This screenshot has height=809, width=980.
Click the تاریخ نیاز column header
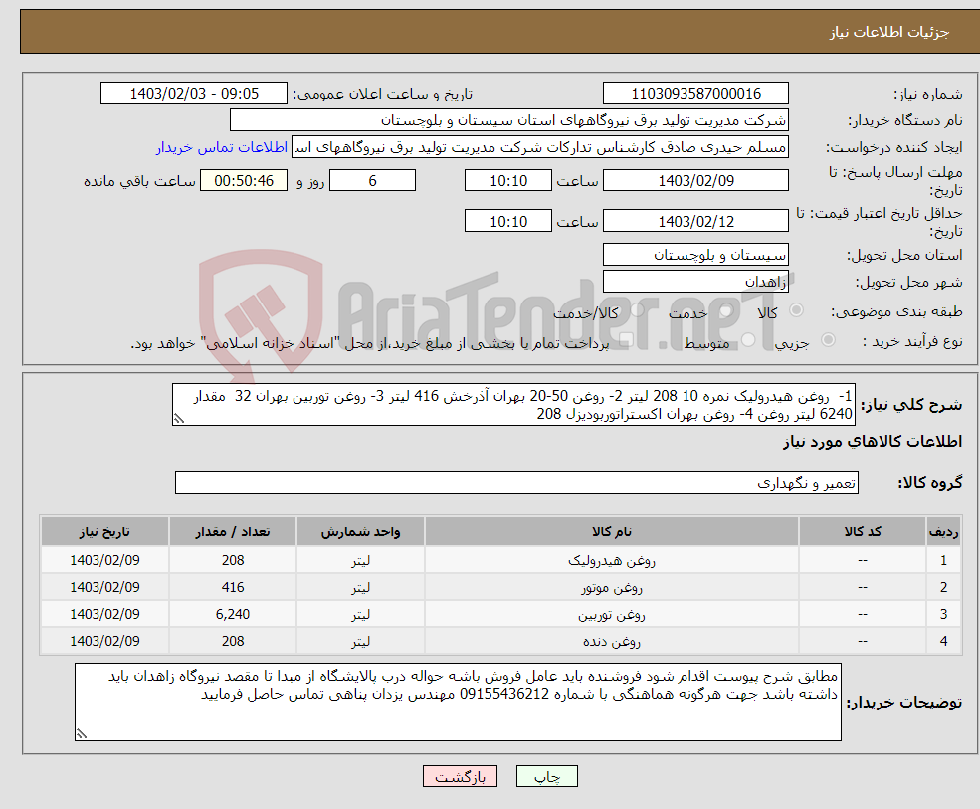(x=105, y=532)
